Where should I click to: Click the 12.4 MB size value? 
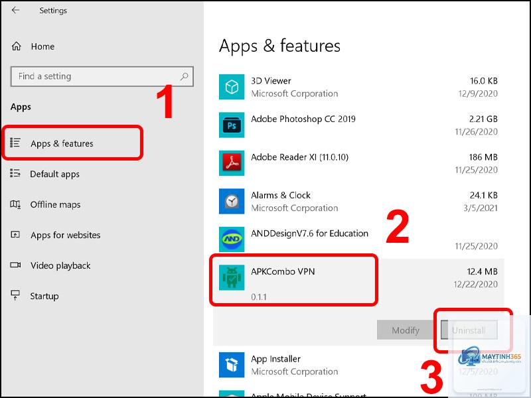point(483,271)
